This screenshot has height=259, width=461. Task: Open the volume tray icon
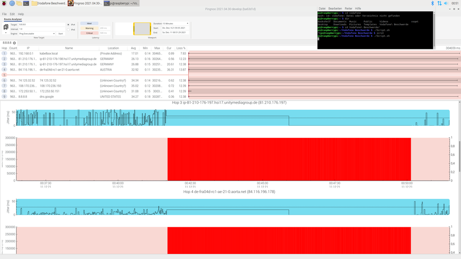pos(446,3)
